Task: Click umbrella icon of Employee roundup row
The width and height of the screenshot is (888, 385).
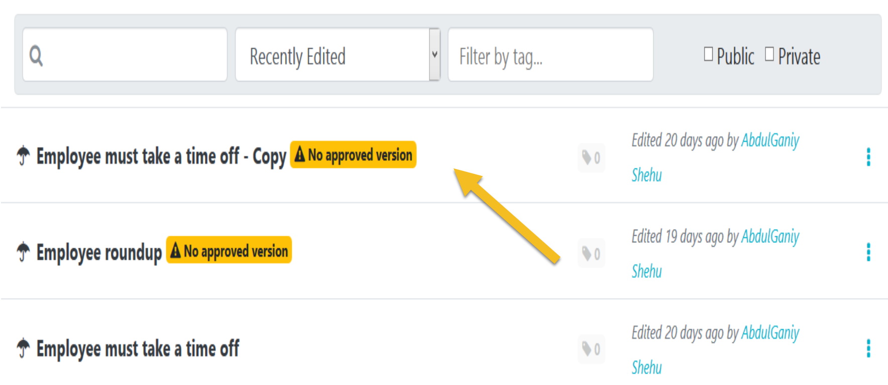Action: click(x=23, y=251)
